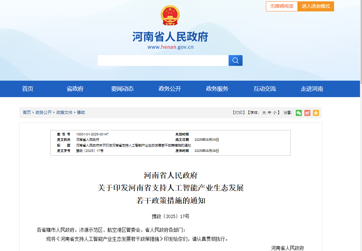Set font size to 大 (large)

click(x=264, y=113)
